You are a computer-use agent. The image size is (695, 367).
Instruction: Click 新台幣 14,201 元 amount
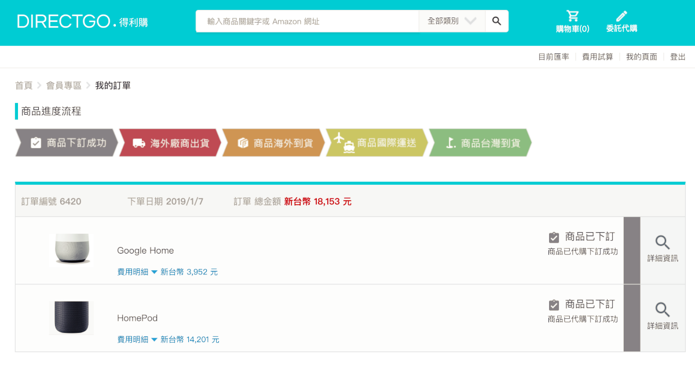(190, 340)
